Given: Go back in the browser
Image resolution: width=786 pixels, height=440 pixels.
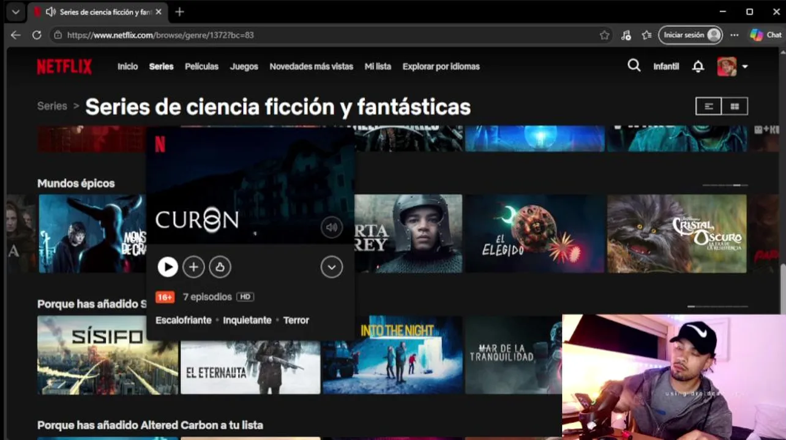Looking at the screenshot, I should click(16, 35).
